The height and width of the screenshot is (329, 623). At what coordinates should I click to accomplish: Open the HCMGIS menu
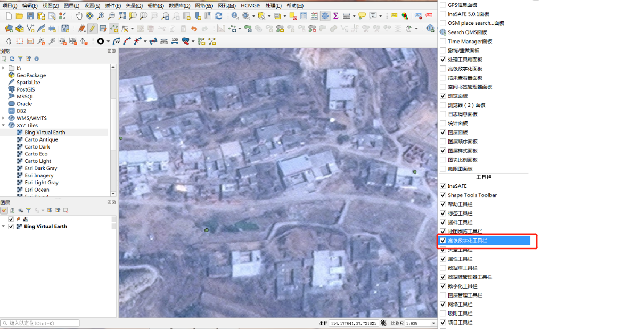[x=251, y=5]
